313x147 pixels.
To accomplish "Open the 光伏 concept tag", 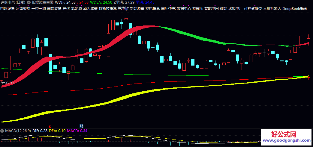I will coord(66,9).
